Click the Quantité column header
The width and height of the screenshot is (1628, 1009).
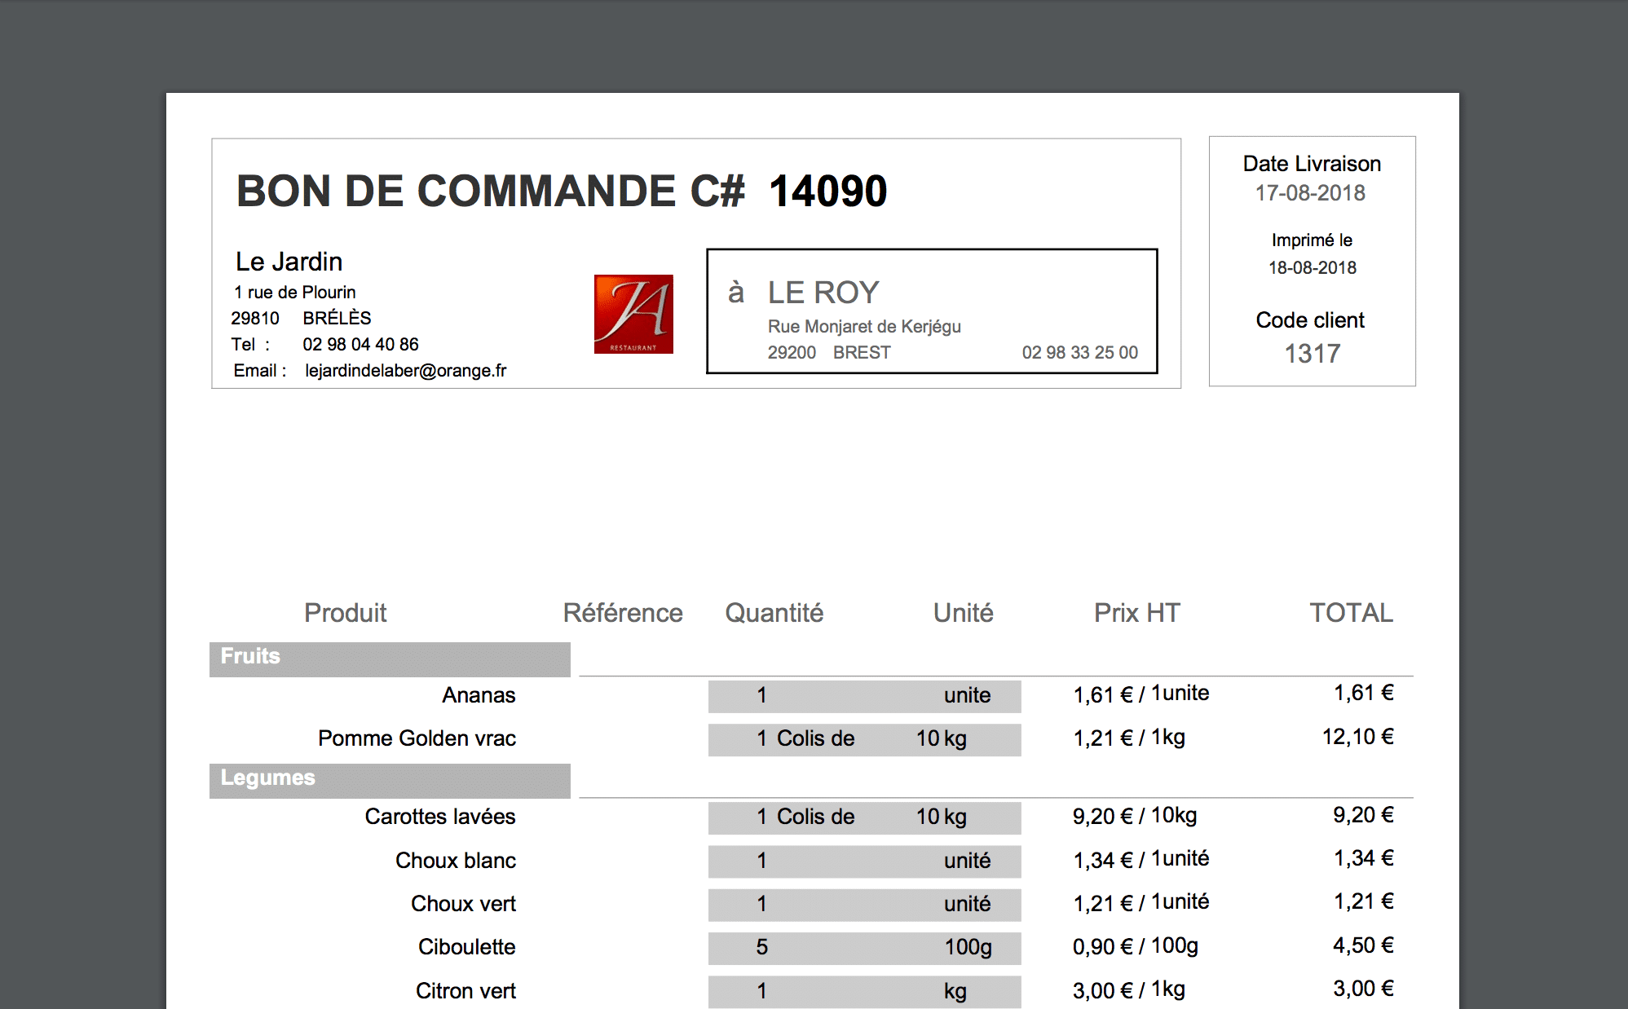pos(774,613)
